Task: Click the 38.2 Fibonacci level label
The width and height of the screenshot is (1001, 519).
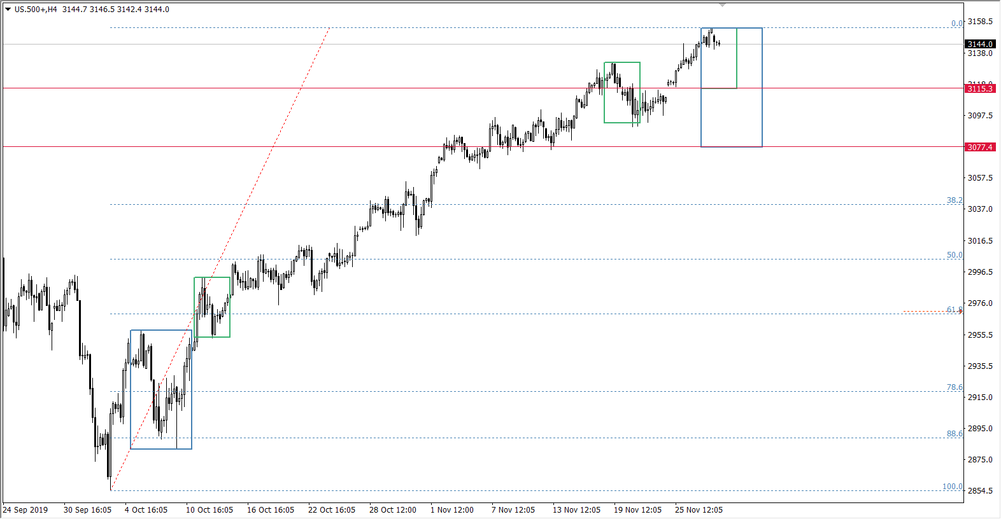Action: click(x=954, y=200)
